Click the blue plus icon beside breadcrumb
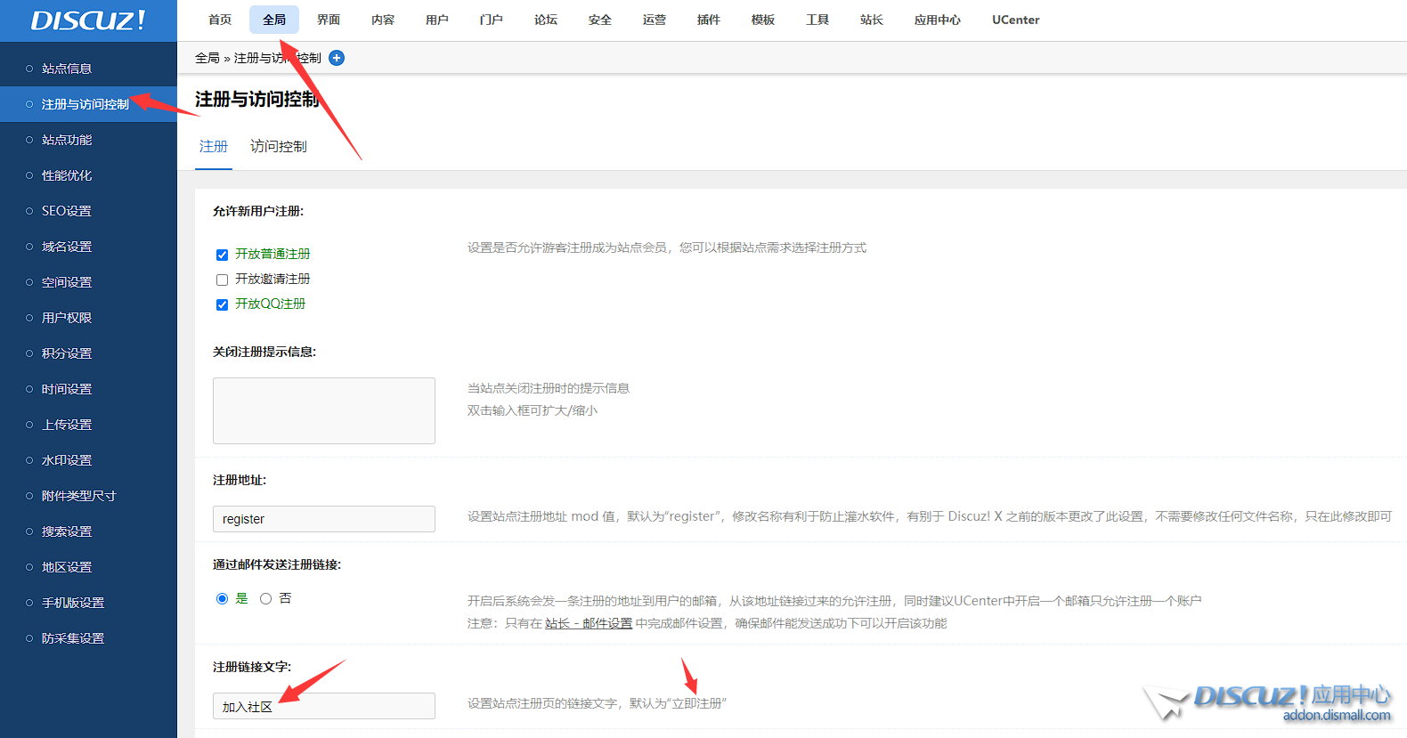The height and width of the screenshot is (738, 1407). click(337, 58)
